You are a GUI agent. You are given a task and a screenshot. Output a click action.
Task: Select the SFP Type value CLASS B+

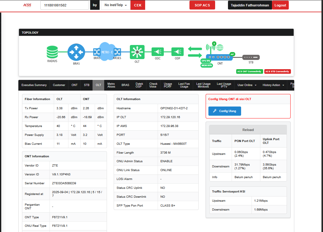(168, 206)
